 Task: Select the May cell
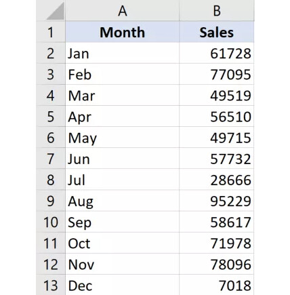click(x=123, y=138)
